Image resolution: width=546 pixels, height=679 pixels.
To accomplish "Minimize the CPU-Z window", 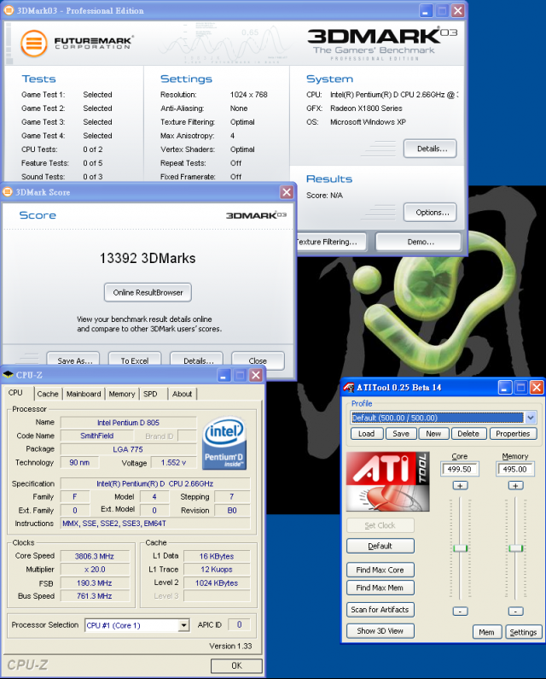I will click(224, 375).
